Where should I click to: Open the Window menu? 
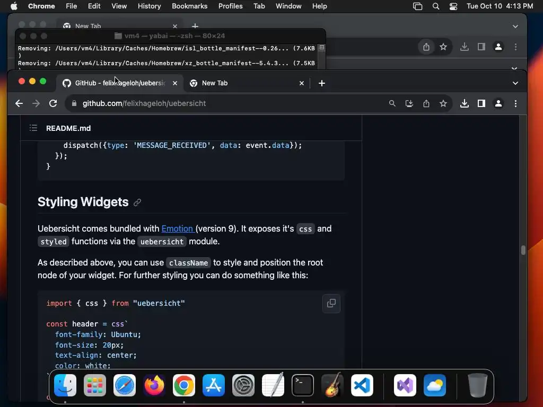click(x=288, y=6)
